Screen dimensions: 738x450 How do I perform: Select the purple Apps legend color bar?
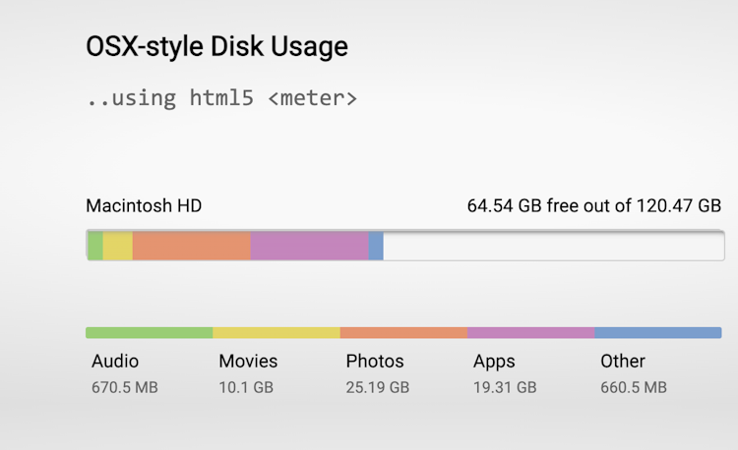pos(531,332)
